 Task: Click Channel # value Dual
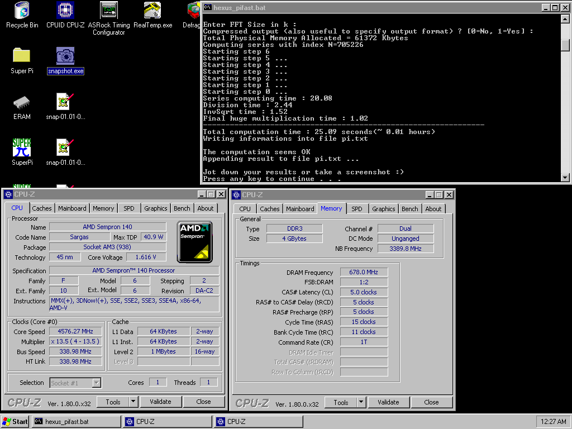406,228
